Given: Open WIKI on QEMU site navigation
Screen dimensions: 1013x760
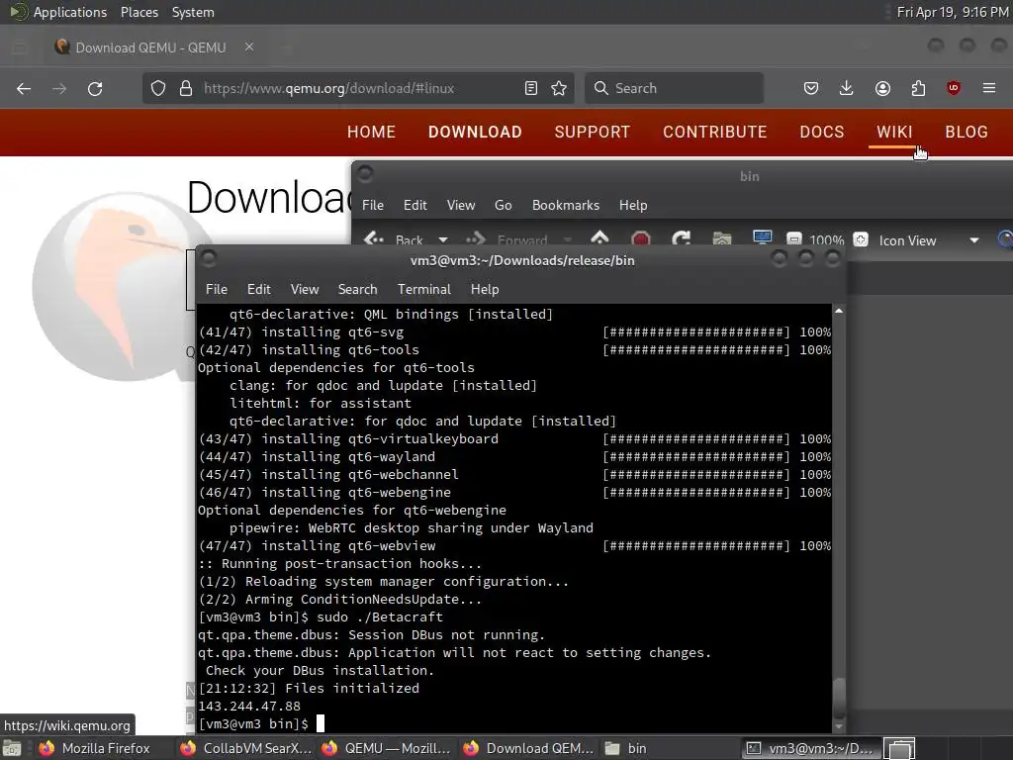Looking at the screenshot, I should (894, 132).
